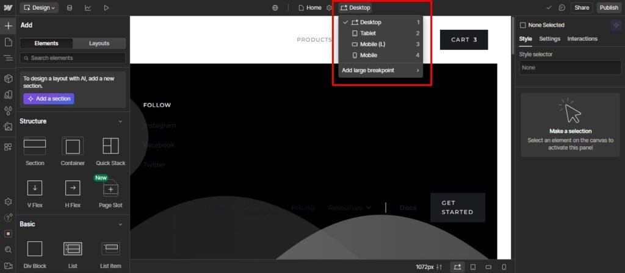Click the saved status checkmark icon
This screenshot has height=273, width=625.
pyautogui.click(x=549, y=7)
